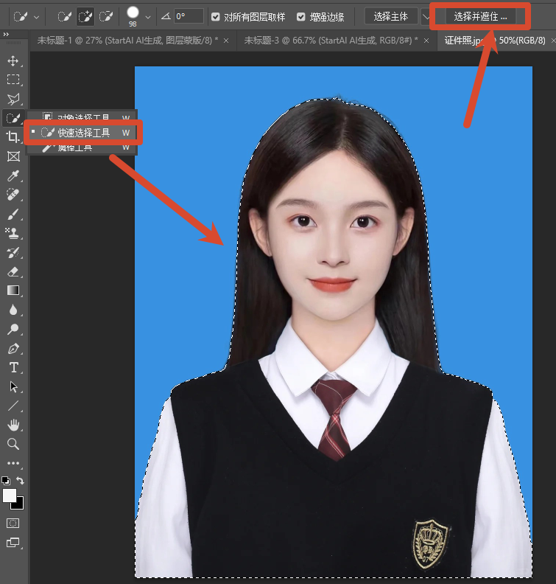
Task: Choose Subtract from selection mode
Action: pos(106,16)
